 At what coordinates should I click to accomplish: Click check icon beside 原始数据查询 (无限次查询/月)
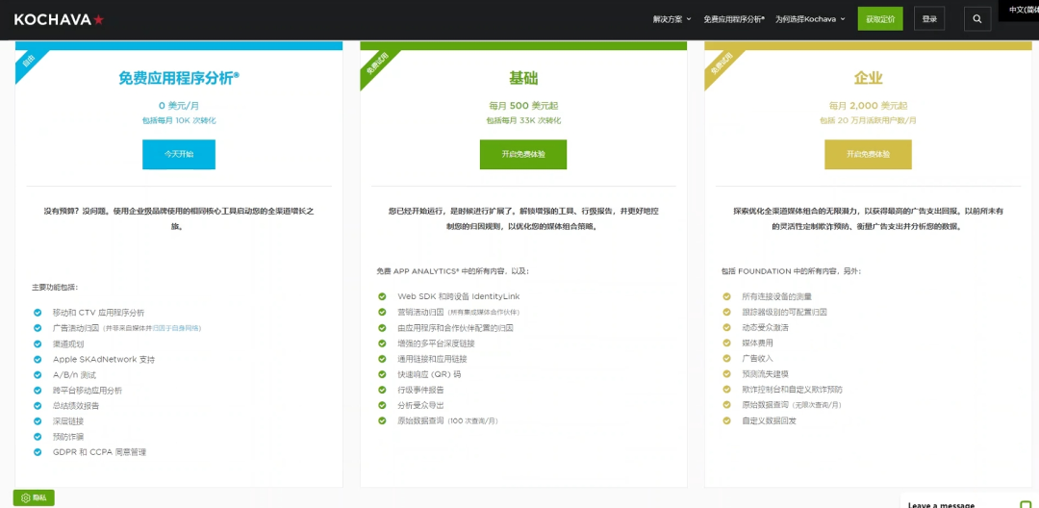tap(727, 405)
